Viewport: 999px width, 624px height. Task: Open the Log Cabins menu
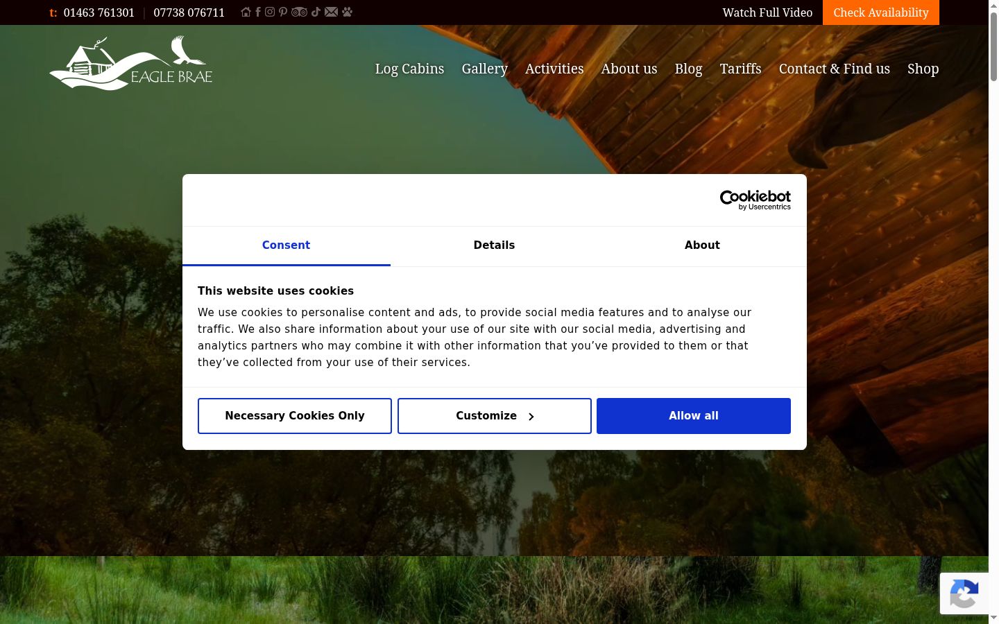(x=409, y=69)
